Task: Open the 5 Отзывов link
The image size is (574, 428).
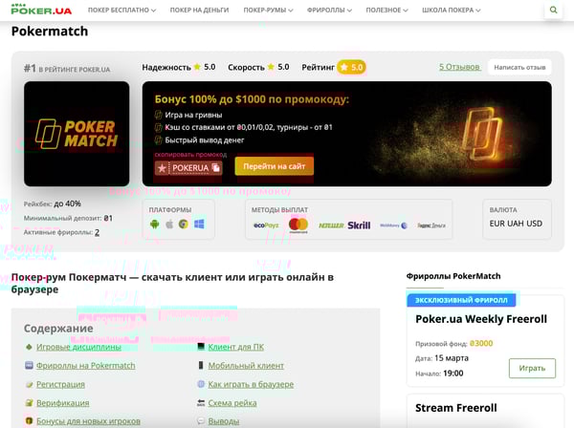Action: [x=459, y=67]
